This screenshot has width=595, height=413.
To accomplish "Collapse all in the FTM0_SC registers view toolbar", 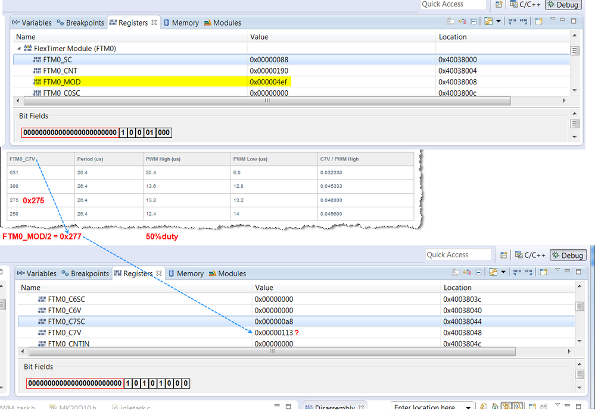I will click(473, 21).
